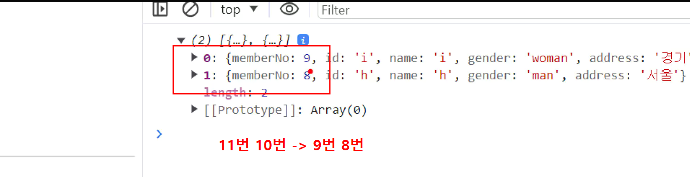Click the Array(0) prototype label
Viewport: 690px width, 177px height.
click(338, 110)
